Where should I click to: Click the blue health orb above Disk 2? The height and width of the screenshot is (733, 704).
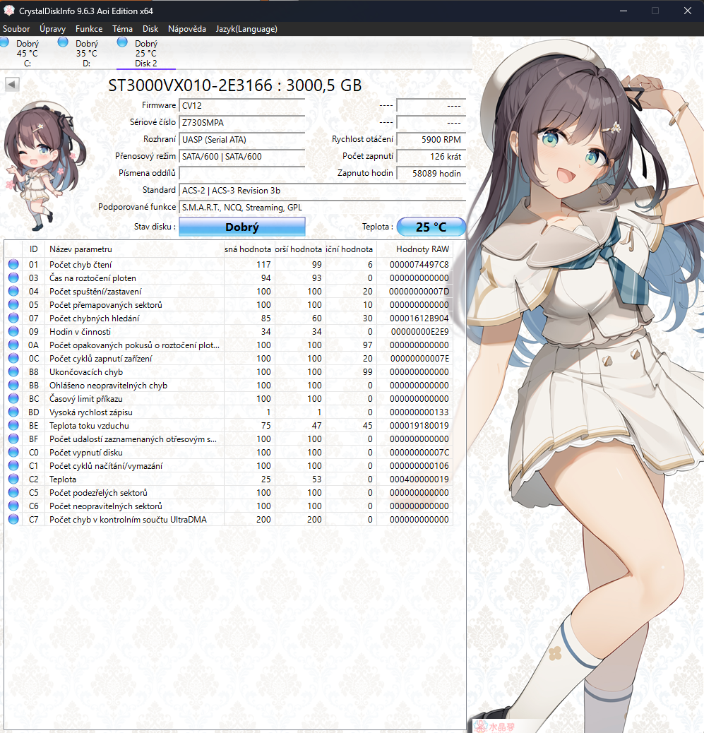coord(122,42)
